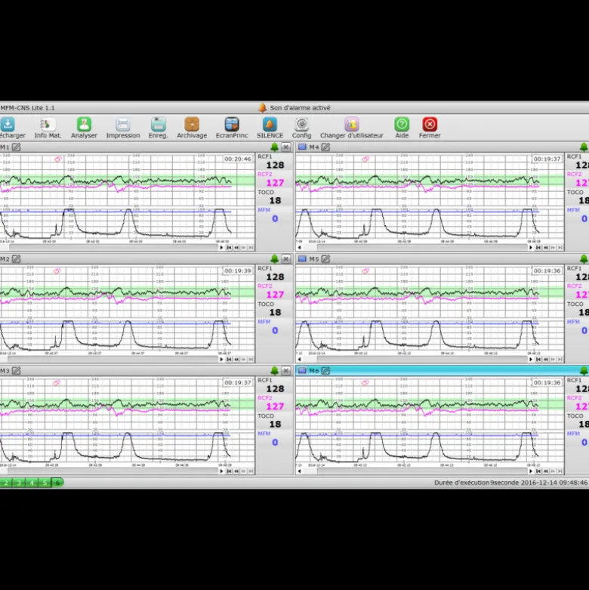Select page tab 6
Screen dimensions: 589x590
click(57, 483)
